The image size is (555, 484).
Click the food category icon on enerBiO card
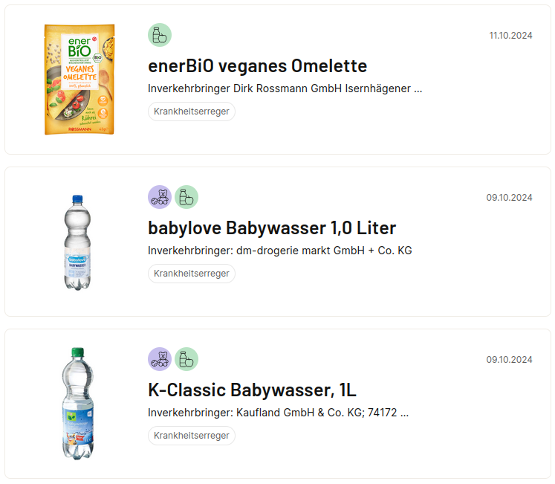tap(160, 35)
